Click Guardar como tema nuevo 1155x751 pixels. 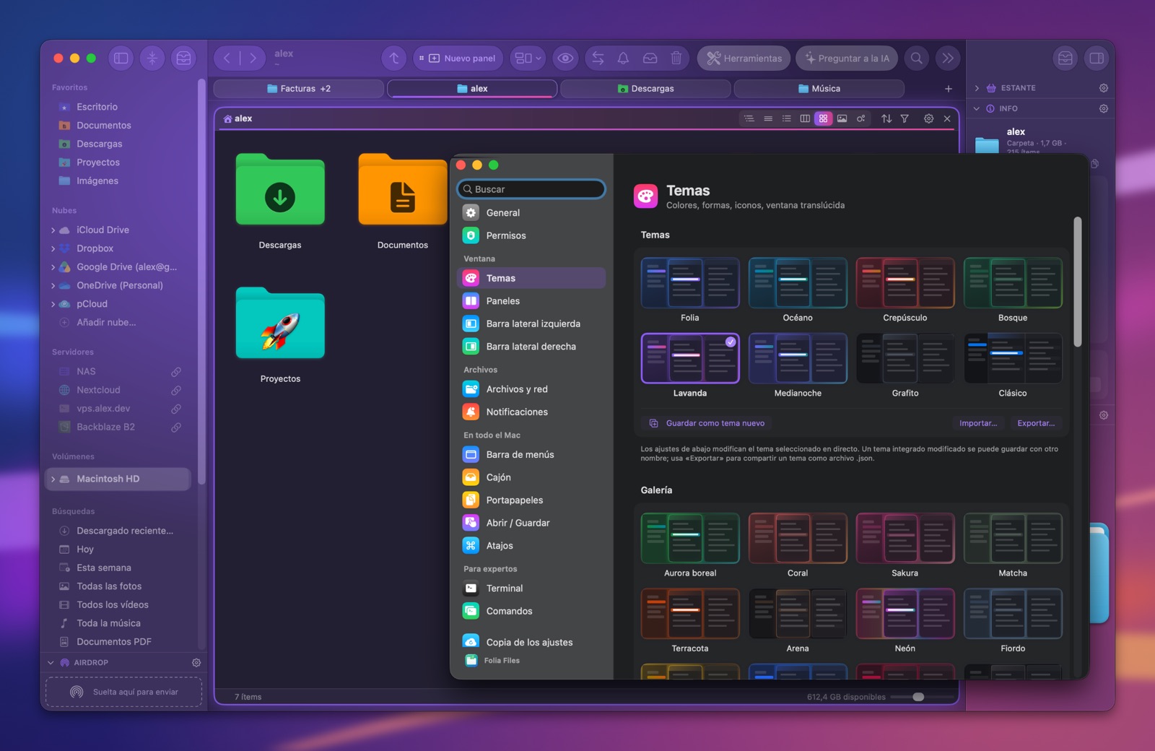coord(707,423)
